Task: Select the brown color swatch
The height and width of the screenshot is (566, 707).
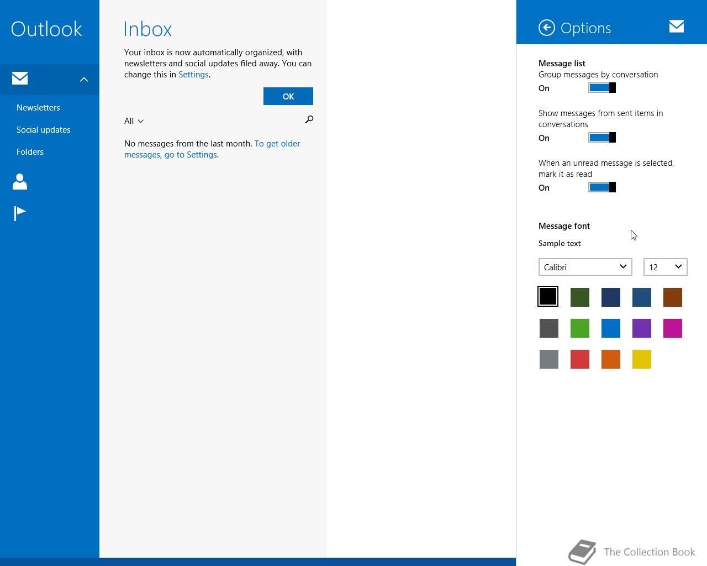Action: coord(673,297)
